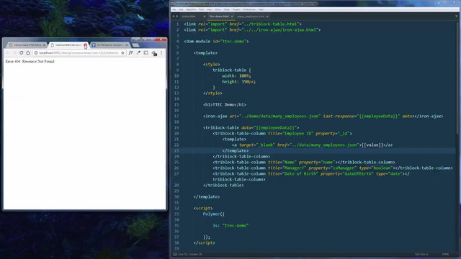The width and height of the screenshot is (461, 259).
Task: Click 'Polymer({' on line 33
Action: pyautogui.click(x=214, y=214)
